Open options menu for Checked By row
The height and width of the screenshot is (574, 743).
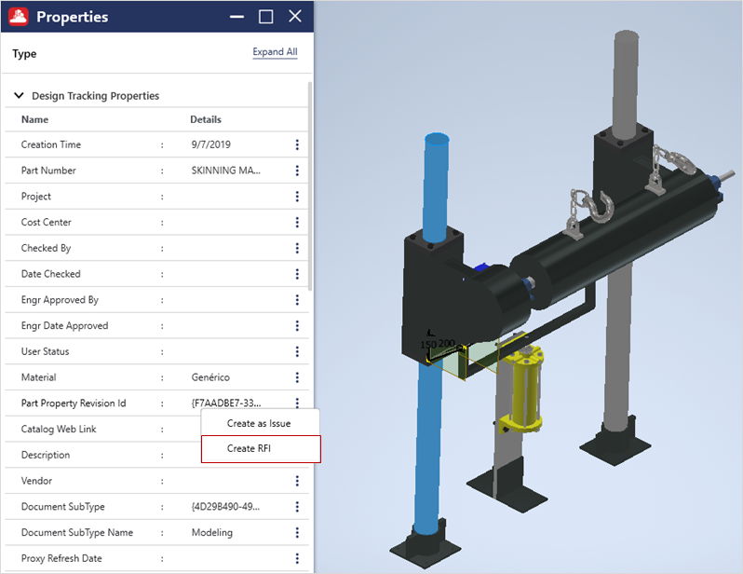[297, 248]
